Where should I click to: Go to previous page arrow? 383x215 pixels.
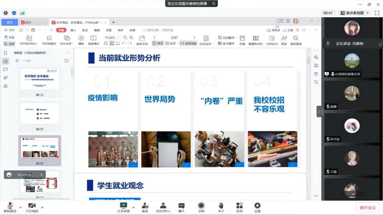(154, 38)
